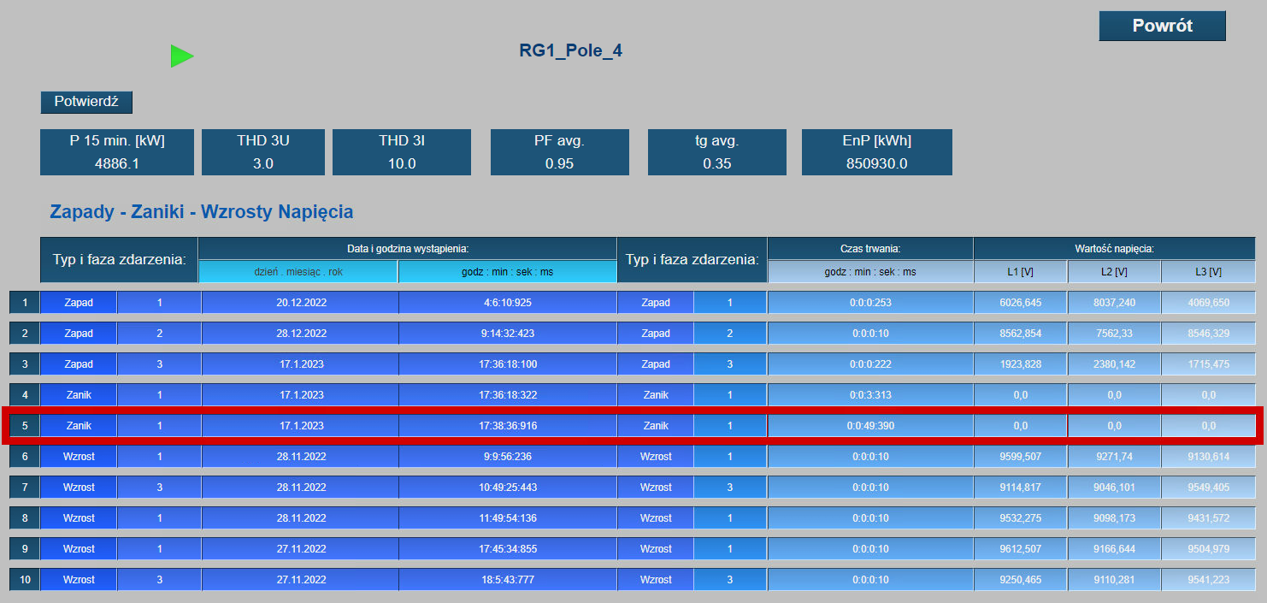Select the L1 [V] column tab
This screenshot has height=603, width=1267.
click(x=1019, y=271)
